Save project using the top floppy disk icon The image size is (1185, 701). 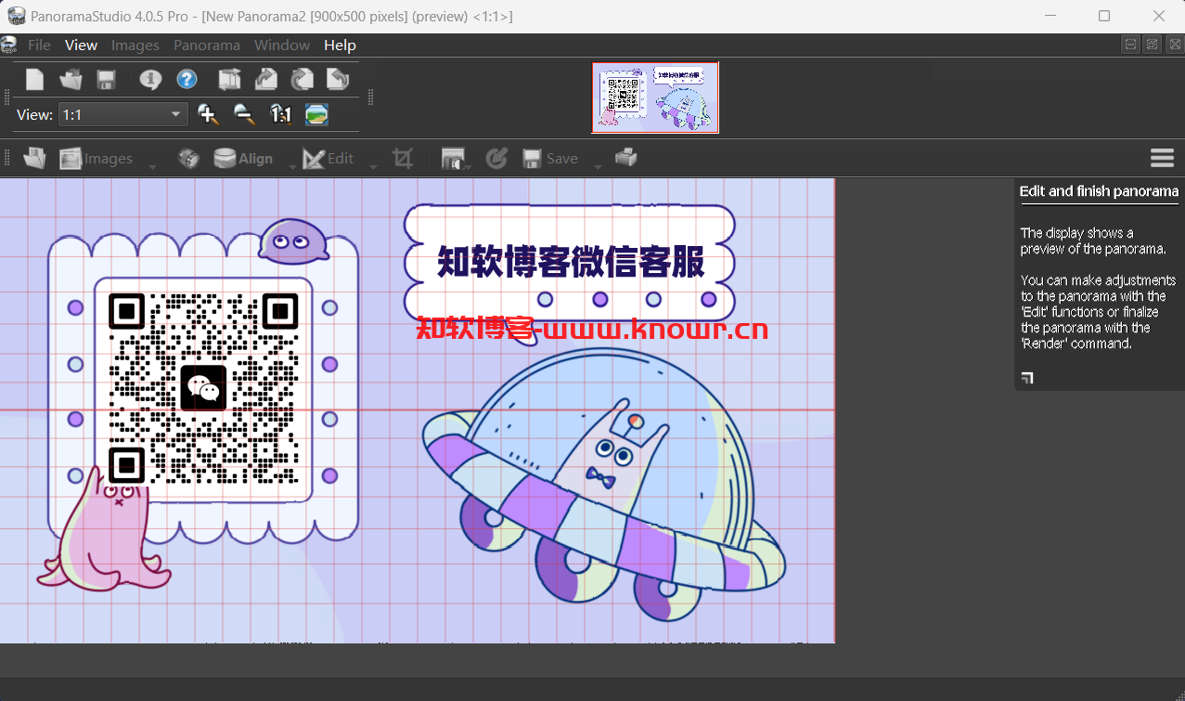click(106, 80)
